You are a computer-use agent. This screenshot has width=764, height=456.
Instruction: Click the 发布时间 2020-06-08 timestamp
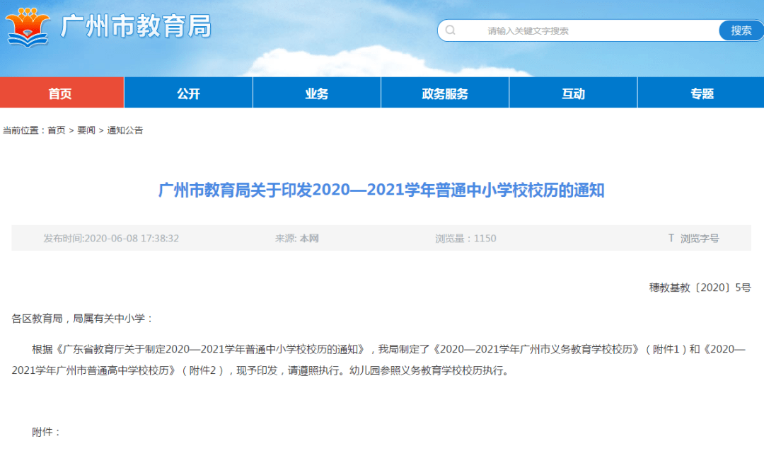[111, 238]
